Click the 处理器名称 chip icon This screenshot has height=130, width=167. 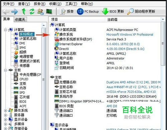click(56, 82)
